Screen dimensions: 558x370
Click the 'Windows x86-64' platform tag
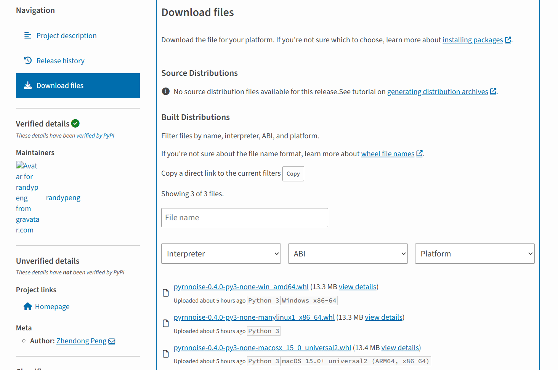tap(309, 301)
